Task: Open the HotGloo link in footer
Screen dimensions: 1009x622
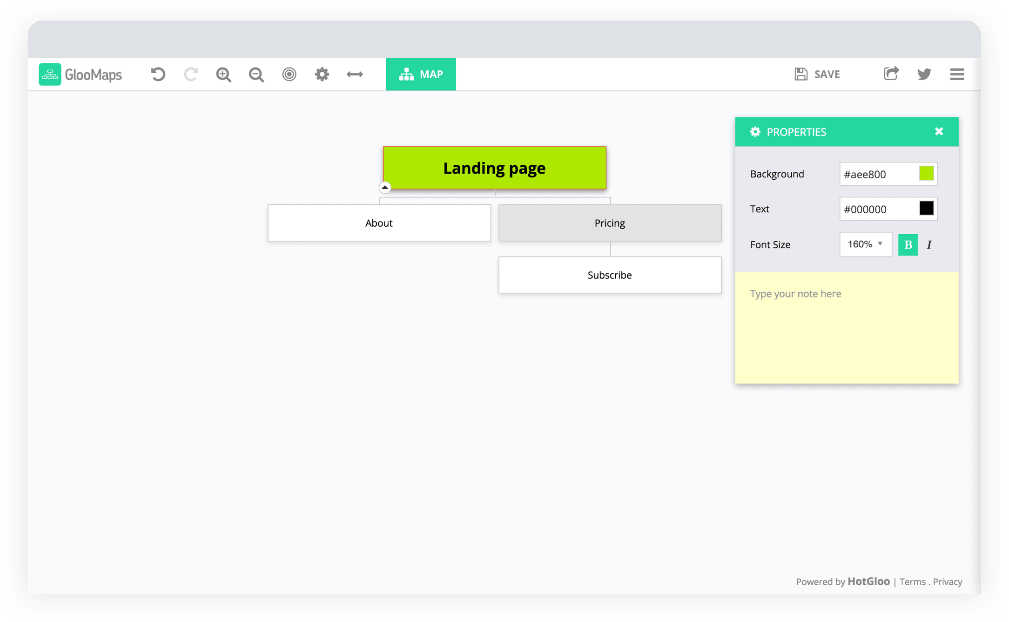Action: click(x=868, y=581)
